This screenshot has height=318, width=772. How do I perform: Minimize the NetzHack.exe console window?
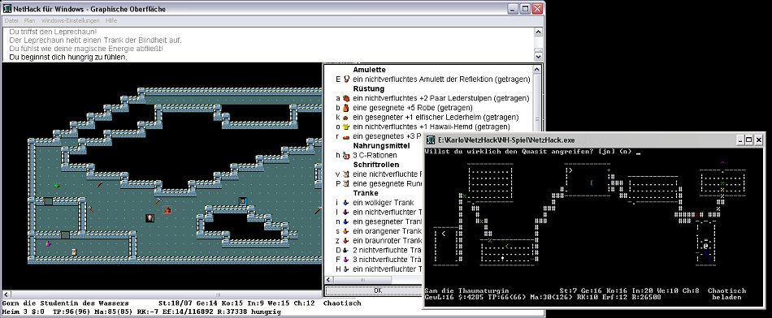[x=741, y=140]
